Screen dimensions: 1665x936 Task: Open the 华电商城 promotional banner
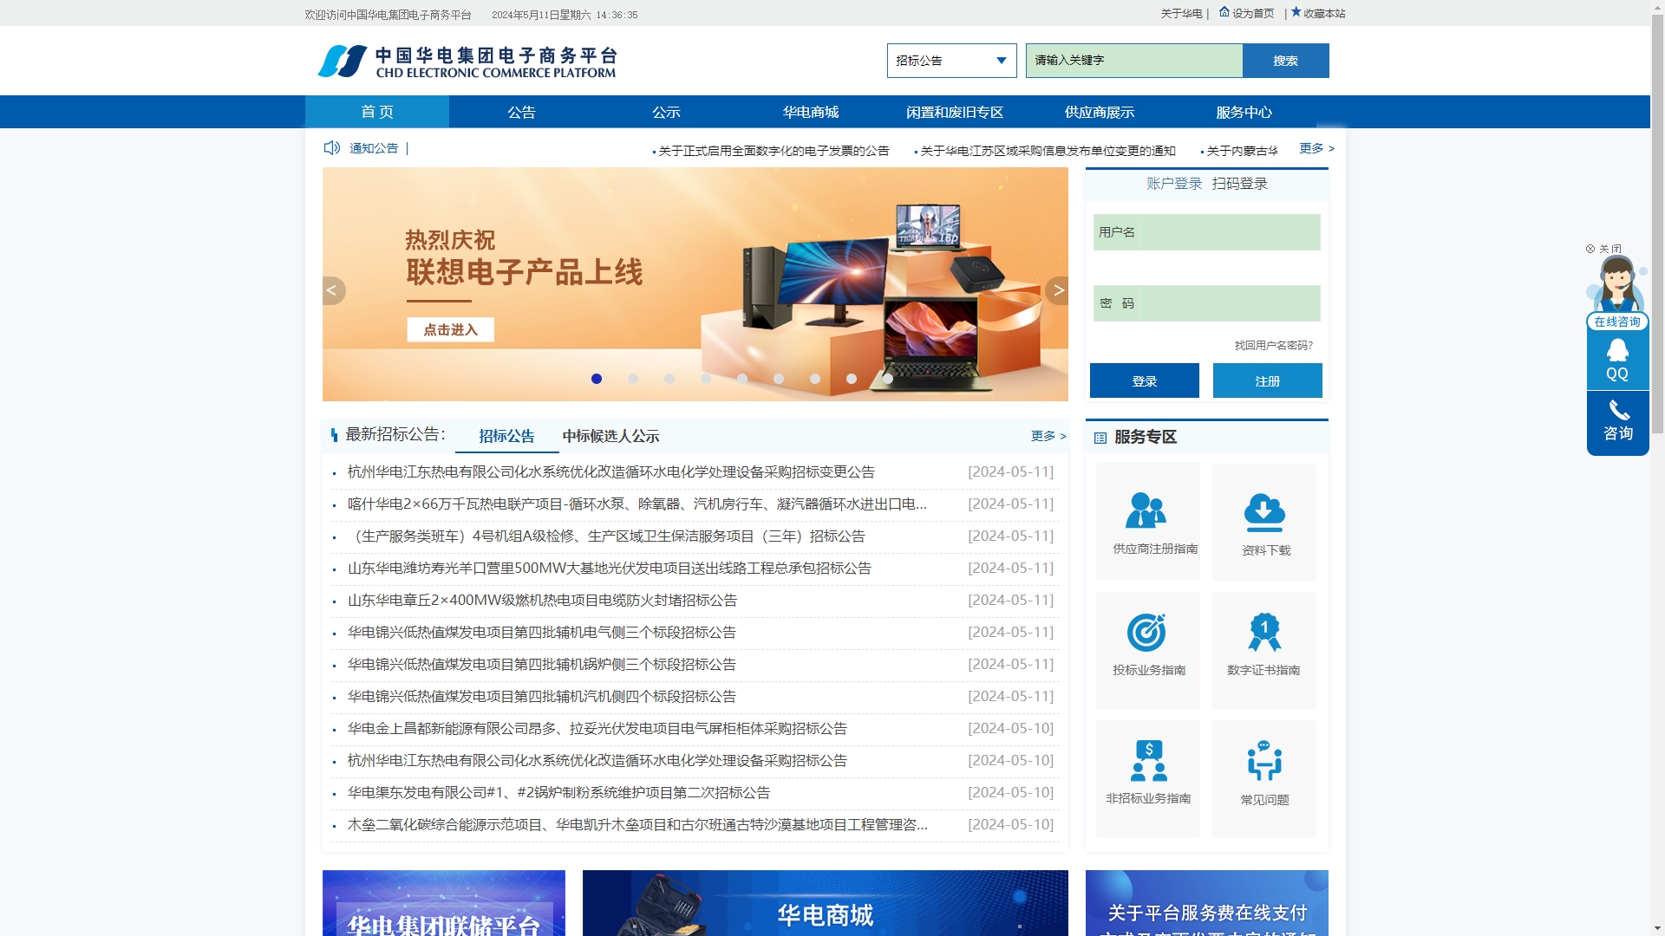click(x=826, y=903)
